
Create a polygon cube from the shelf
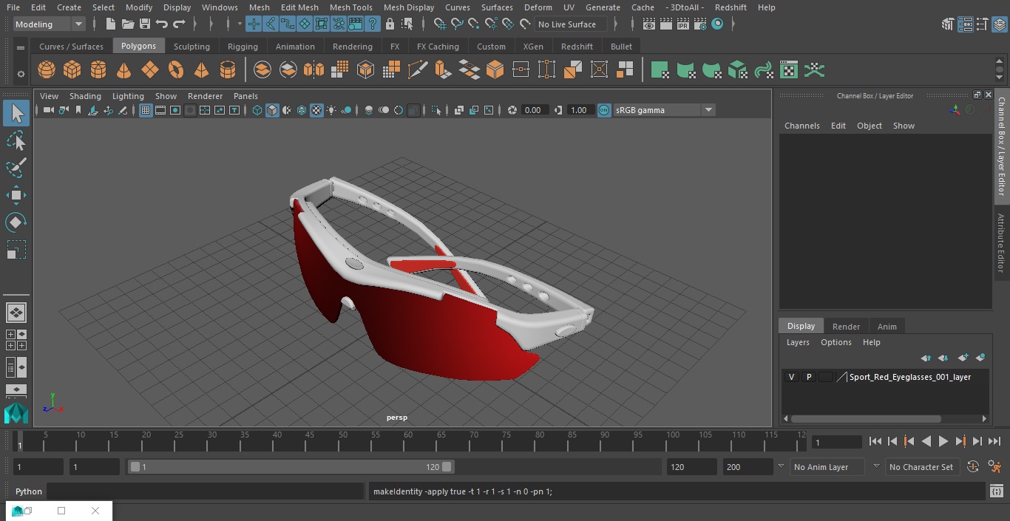tap(72, 70)
